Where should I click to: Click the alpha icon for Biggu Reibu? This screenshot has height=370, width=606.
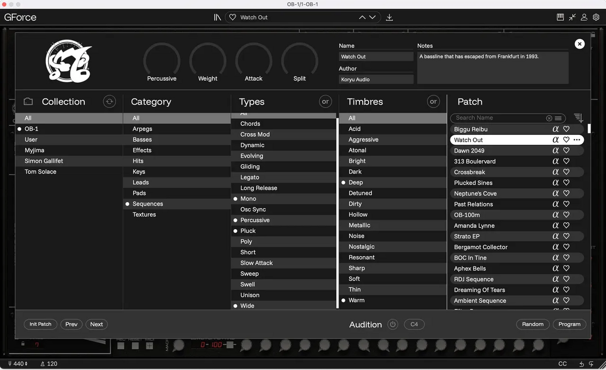tap(555, 129)
